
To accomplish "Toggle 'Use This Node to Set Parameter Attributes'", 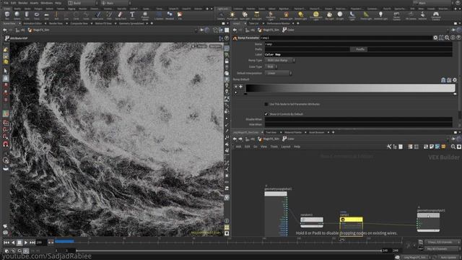I will pos(266,104).
